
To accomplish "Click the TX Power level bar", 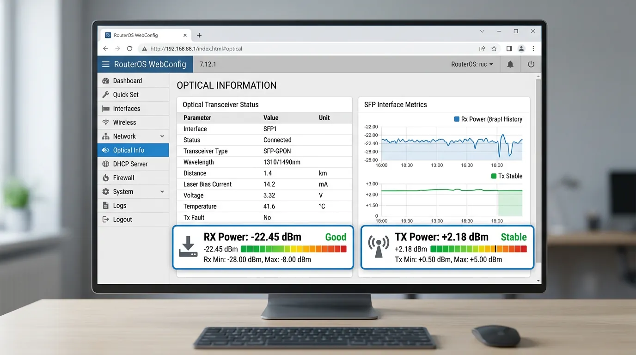I will pos(478,249).
